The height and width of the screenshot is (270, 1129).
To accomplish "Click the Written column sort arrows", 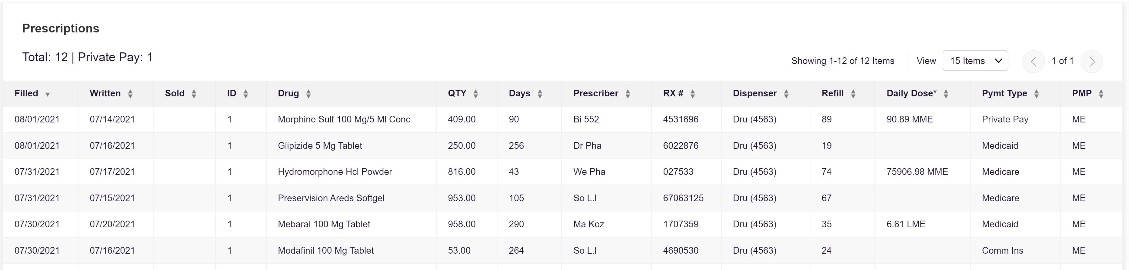I will pos(130,94).
